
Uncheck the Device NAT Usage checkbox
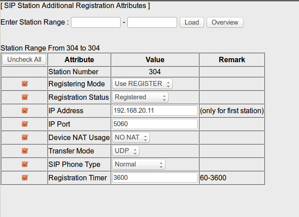click(25, 137)
